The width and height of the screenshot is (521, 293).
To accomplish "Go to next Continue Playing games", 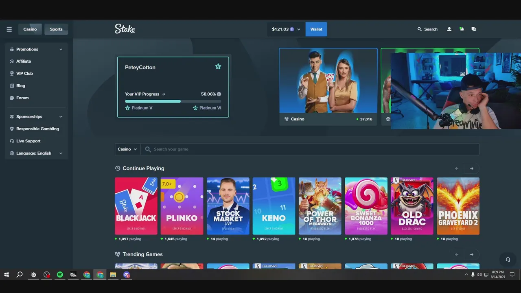I will 472,168.
